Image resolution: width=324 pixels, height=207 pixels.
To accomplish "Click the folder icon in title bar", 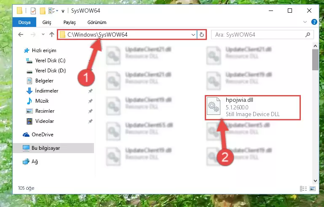I will 20,11.
